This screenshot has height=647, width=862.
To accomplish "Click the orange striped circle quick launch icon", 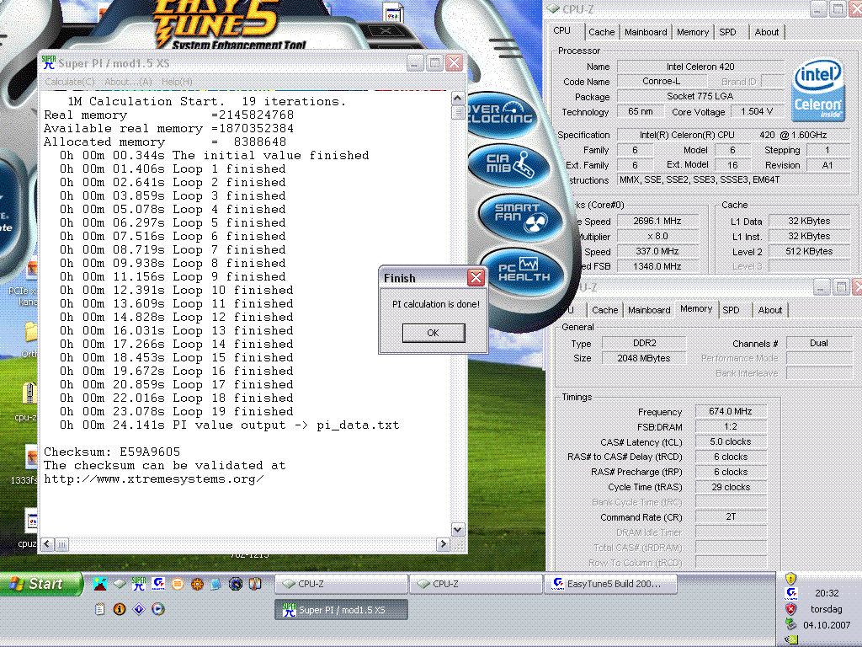I will point(178,584).
